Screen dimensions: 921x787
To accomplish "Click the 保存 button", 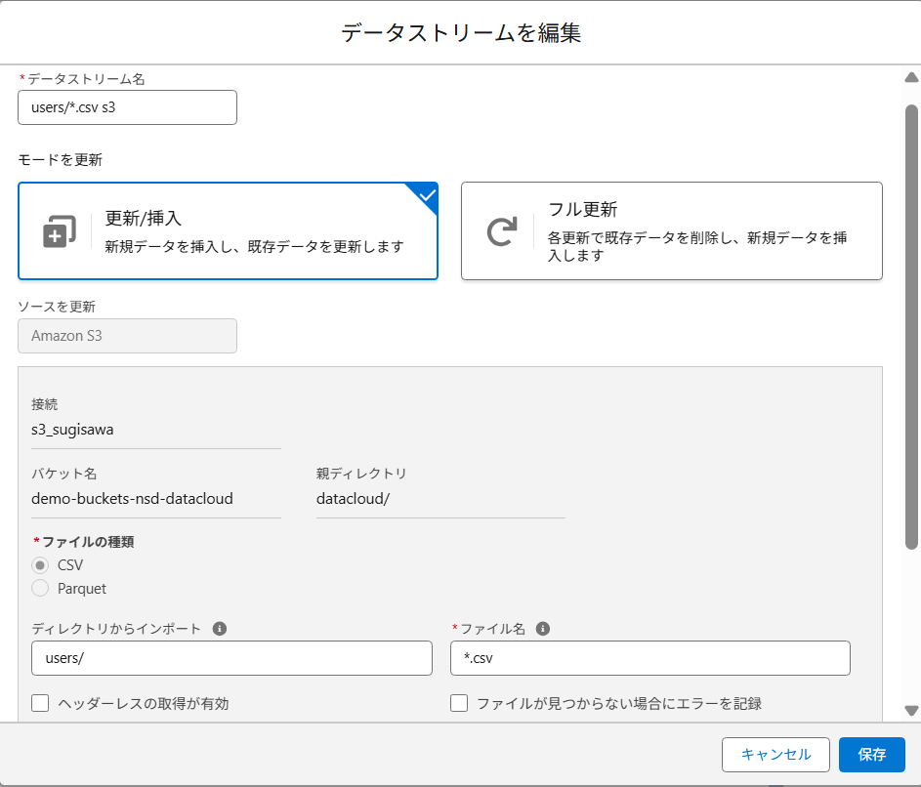I will (871, 755).
